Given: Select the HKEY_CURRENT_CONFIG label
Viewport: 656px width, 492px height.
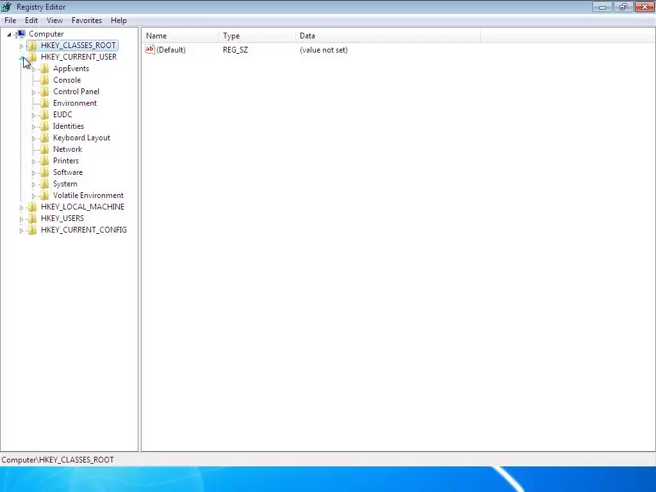Looking at the screenshot, I should [x=84, y=230].
